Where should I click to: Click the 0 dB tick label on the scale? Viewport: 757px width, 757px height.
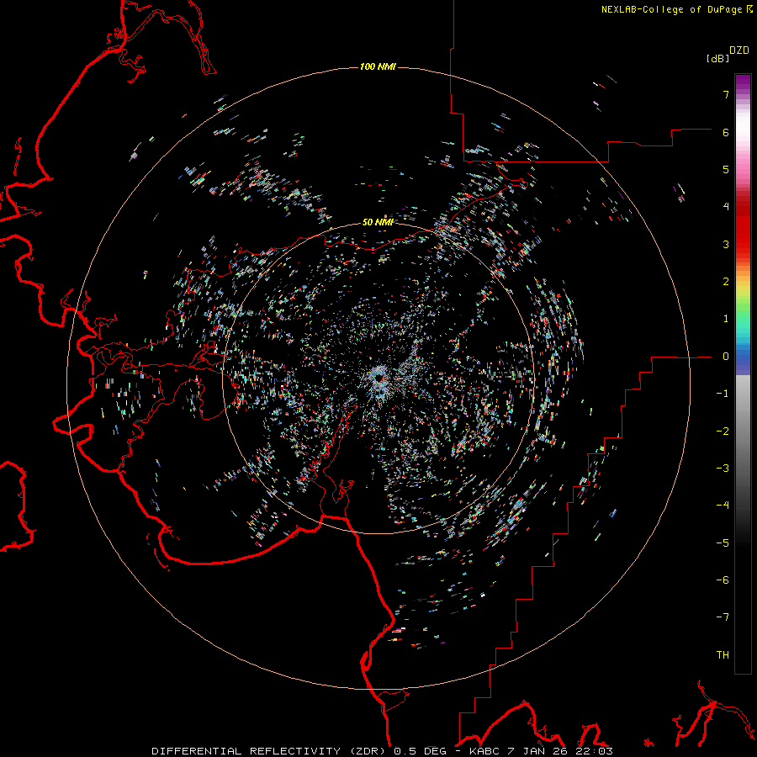726,357
